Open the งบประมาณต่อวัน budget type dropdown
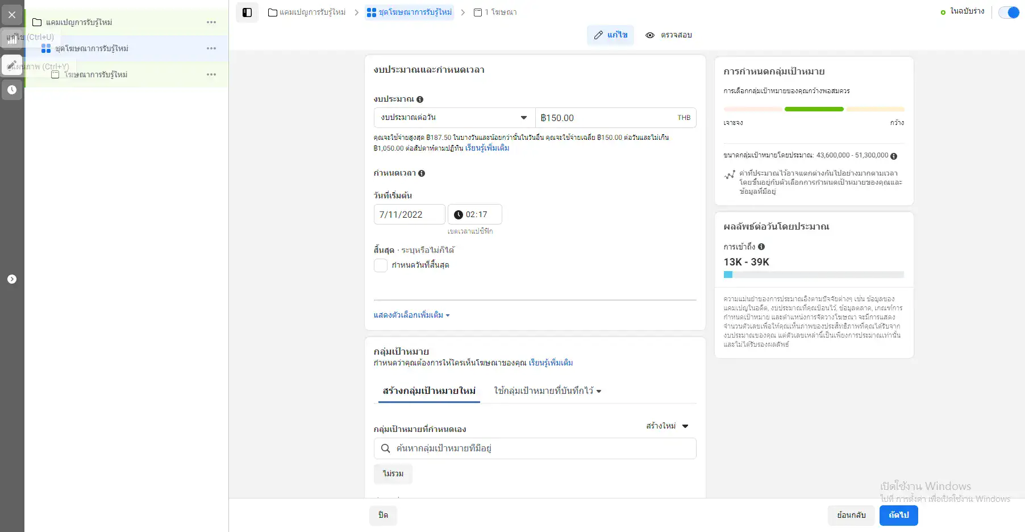The width and height of the screenshot is (1025, 532). click(x=454, y=118)
